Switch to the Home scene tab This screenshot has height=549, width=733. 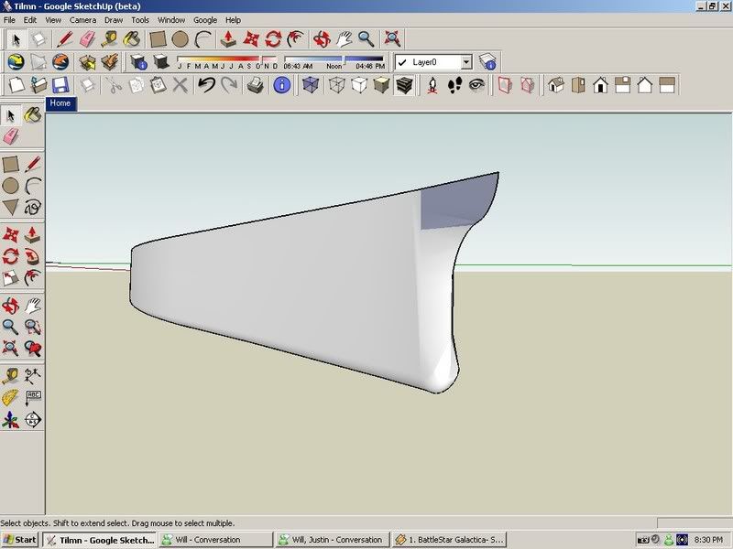(60, 103)
